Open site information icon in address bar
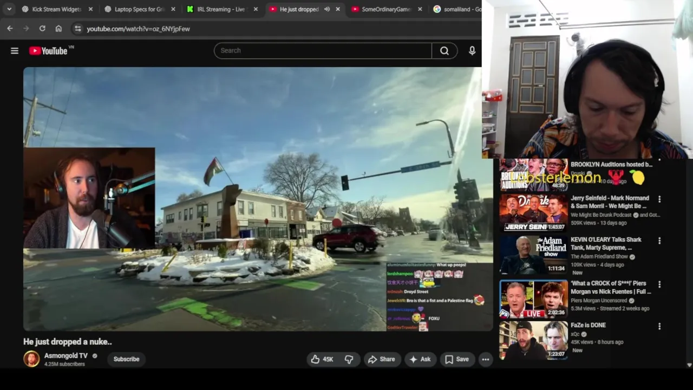The height and width of the screenshot is (390, 693). [77, 29]
